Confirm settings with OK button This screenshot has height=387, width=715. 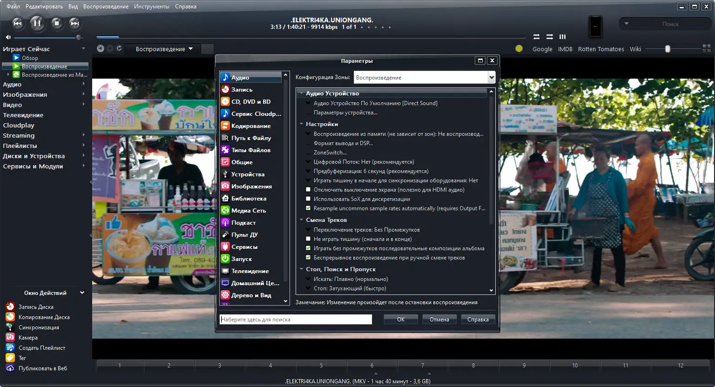tap(401, 320)
